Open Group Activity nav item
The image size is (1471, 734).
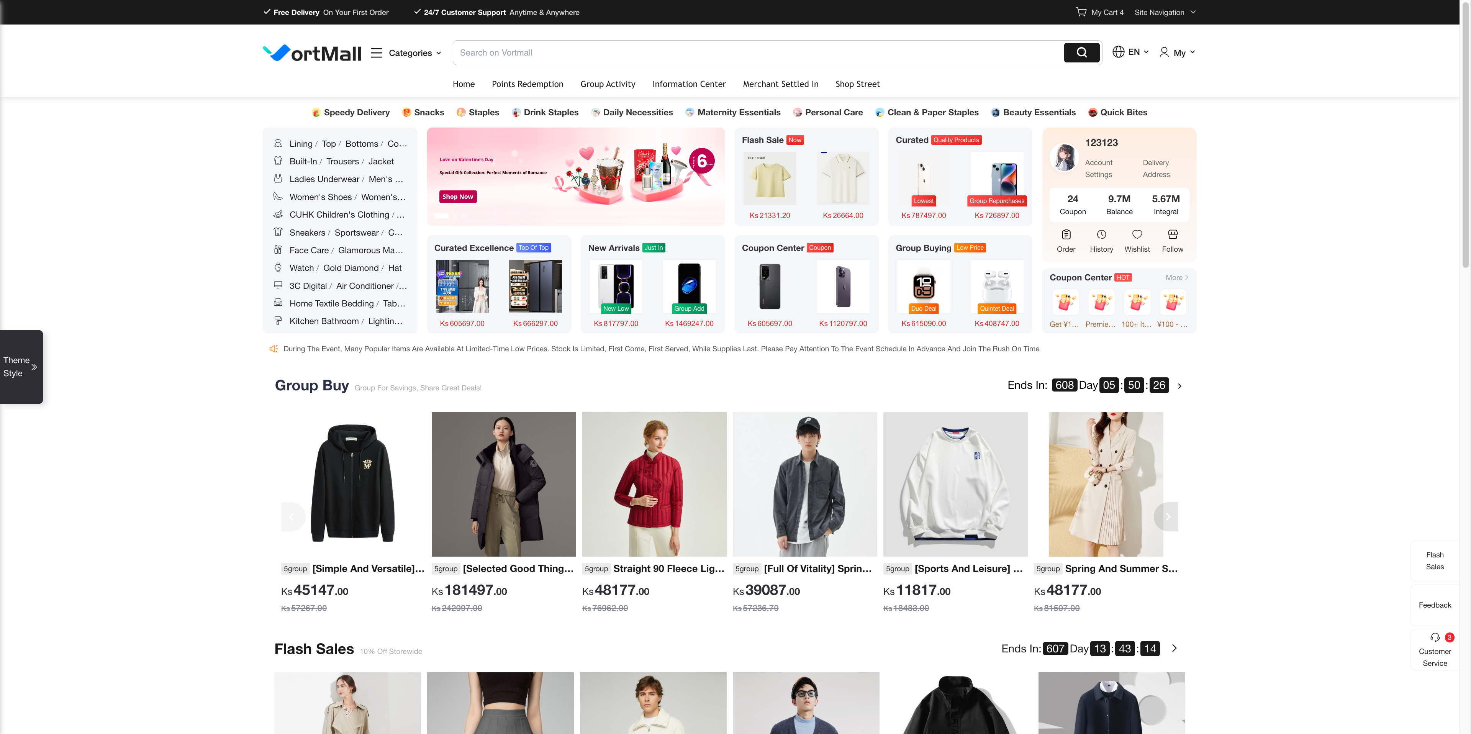point(608,84)
